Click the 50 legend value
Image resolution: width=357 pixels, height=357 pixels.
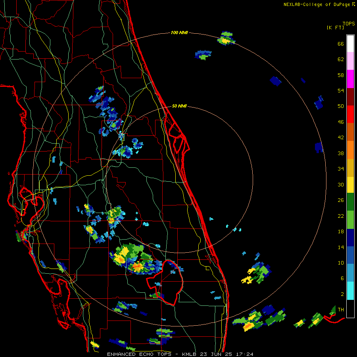pos(341,106)
